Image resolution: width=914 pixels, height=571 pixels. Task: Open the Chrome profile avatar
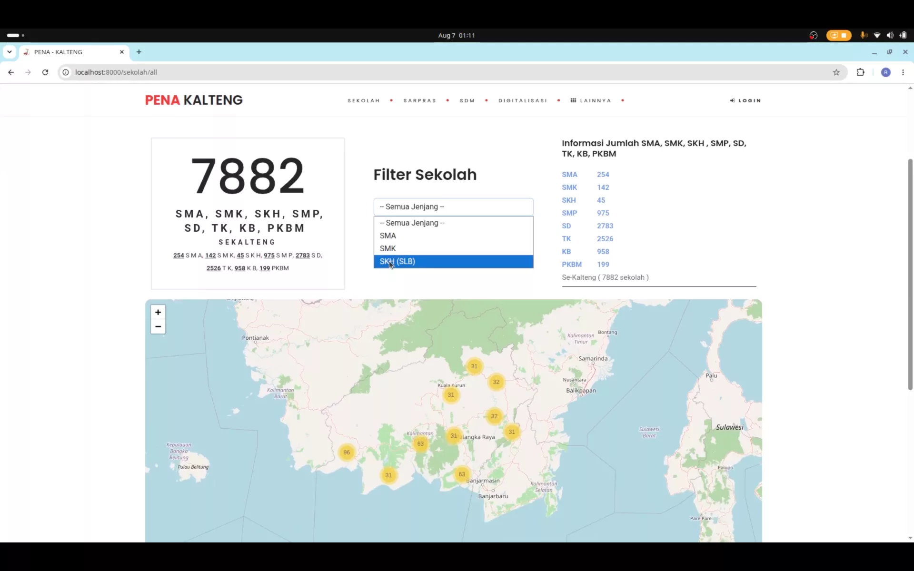(x=886, y=72)
